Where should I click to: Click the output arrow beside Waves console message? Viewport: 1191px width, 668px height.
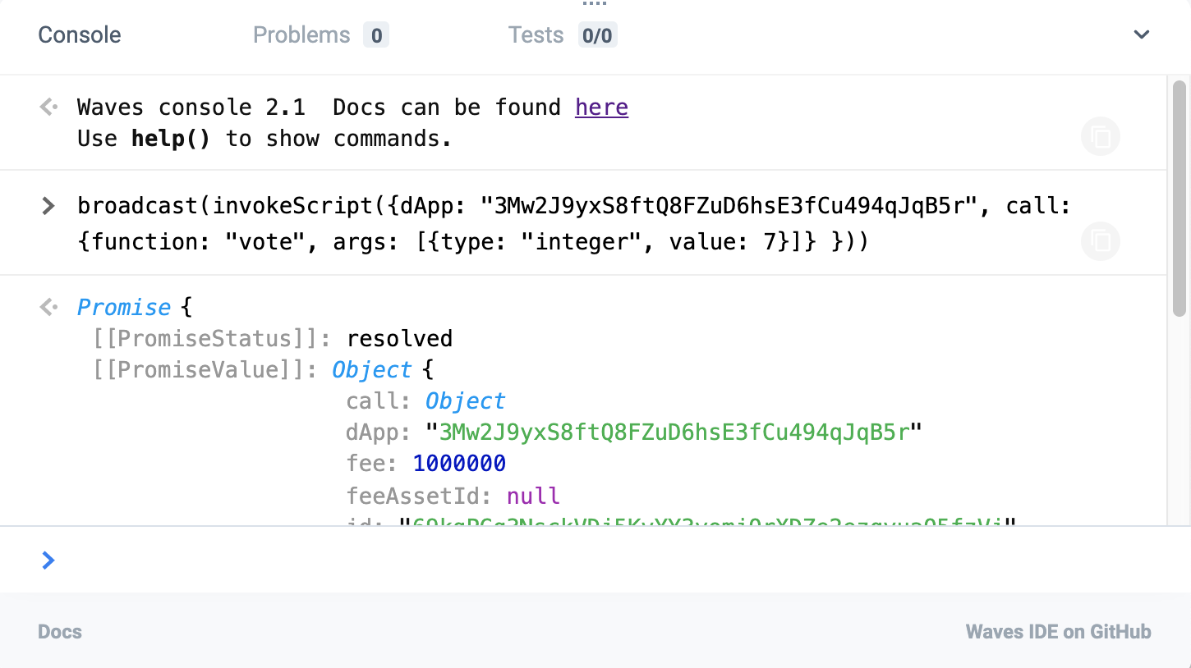[x=48, y=108]
